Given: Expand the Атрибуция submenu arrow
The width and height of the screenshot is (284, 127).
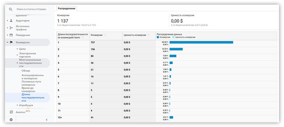Looking at the screenshot, I should click(17, 105).
